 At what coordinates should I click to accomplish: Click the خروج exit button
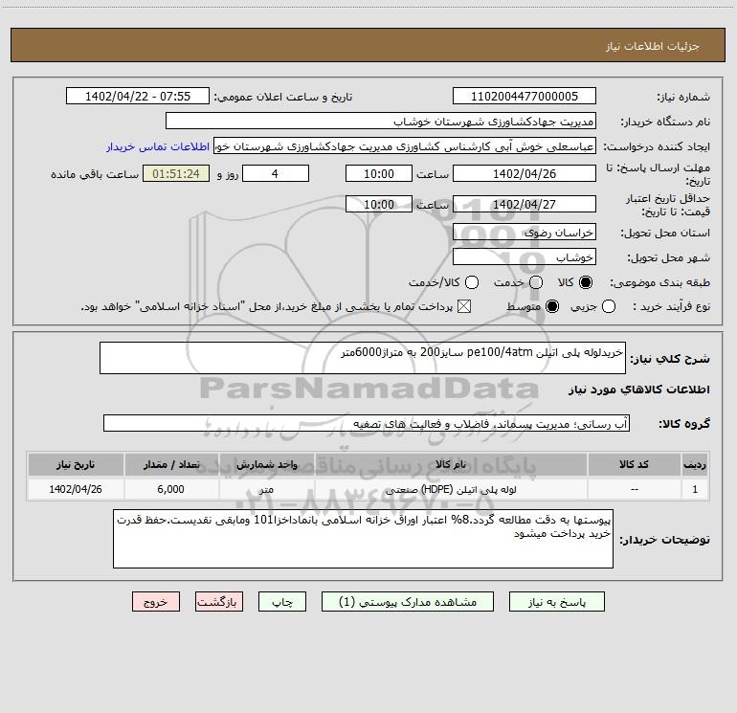pos(156,602)
